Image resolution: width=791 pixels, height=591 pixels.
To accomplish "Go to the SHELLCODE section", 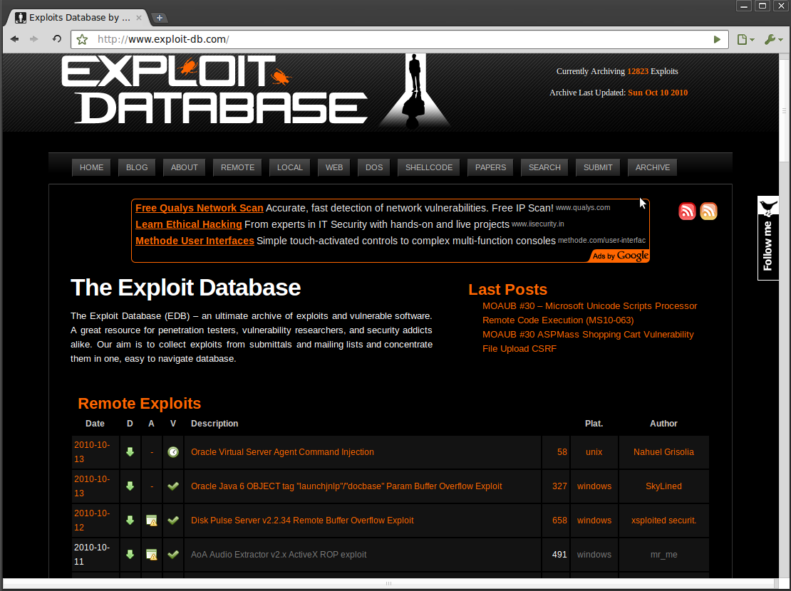I will click(x=429, y=167).
